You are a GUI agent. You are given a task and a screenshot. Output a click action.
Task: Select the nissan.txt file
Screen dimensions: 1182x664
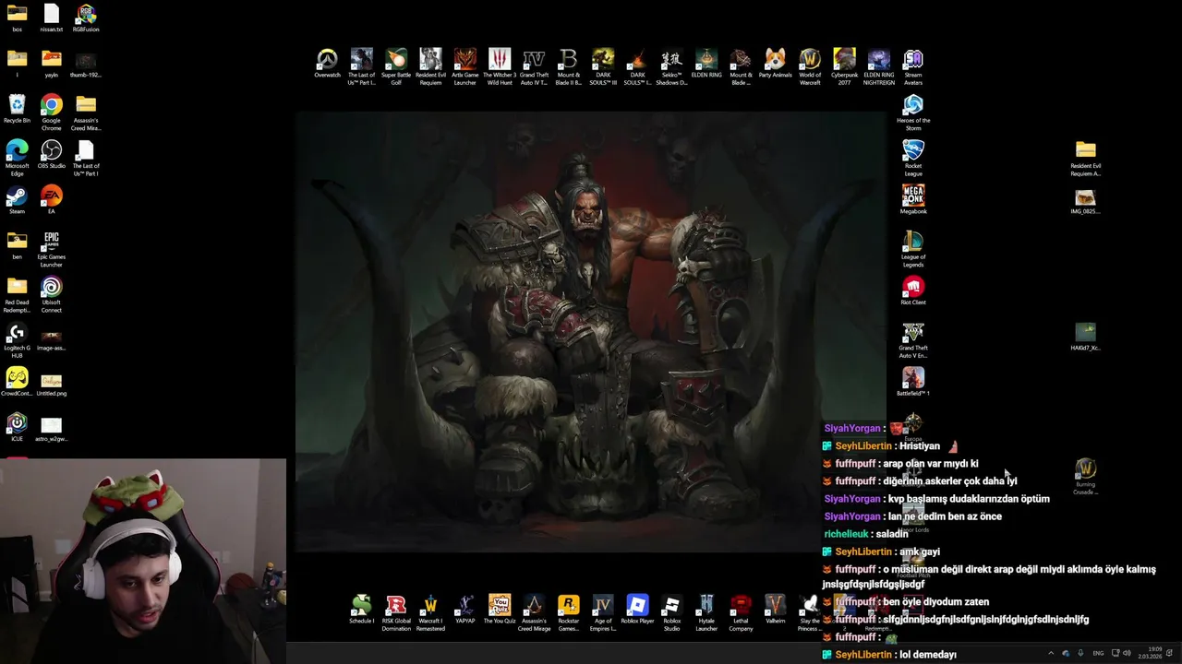[x=52, y=18]
